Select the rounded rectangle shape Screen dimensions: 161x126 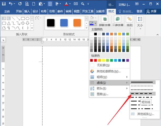coord(4,23)
